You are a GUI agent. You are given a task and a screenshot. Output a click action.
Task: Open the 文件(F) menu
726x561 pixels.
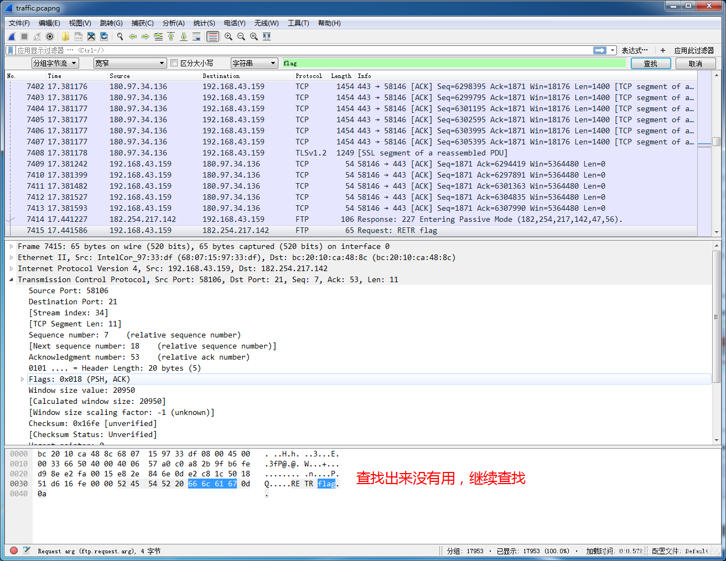(x=19, y=23)
